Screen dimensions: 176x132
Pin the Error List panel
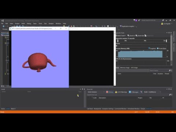tap(169, 89)
